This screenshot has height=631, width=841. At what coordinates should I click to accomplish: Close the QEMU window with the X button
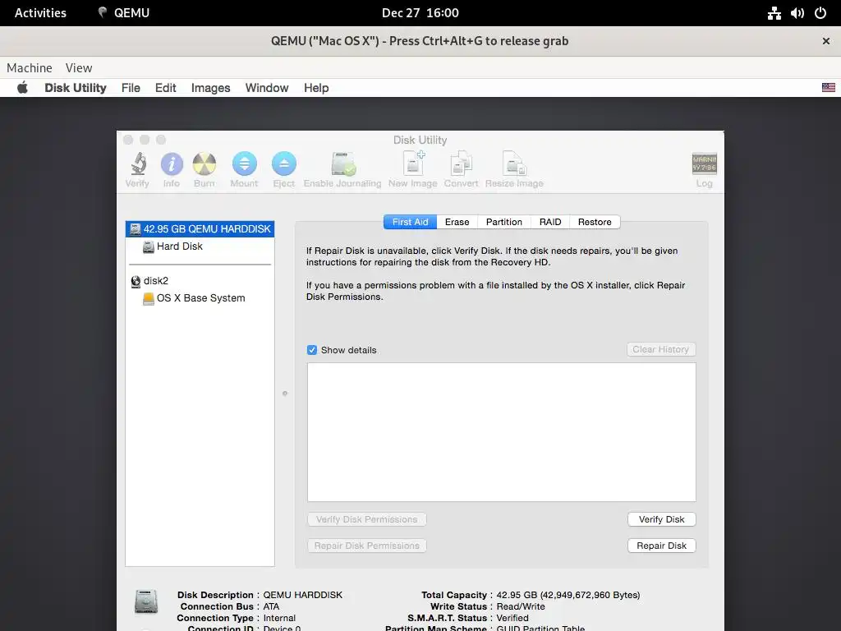[826, 41]
